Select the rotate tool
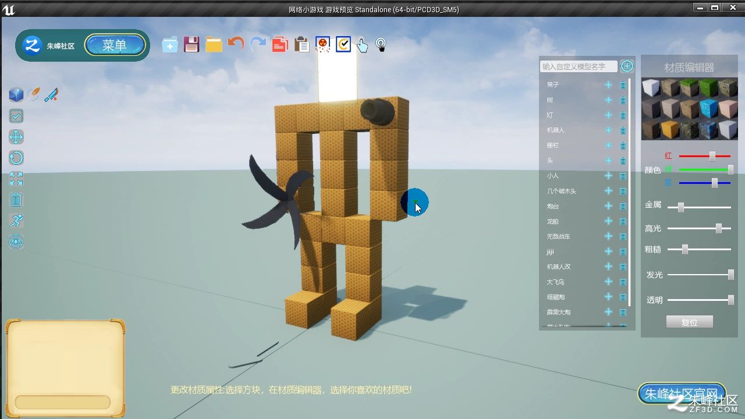 (x=16, y=158)
